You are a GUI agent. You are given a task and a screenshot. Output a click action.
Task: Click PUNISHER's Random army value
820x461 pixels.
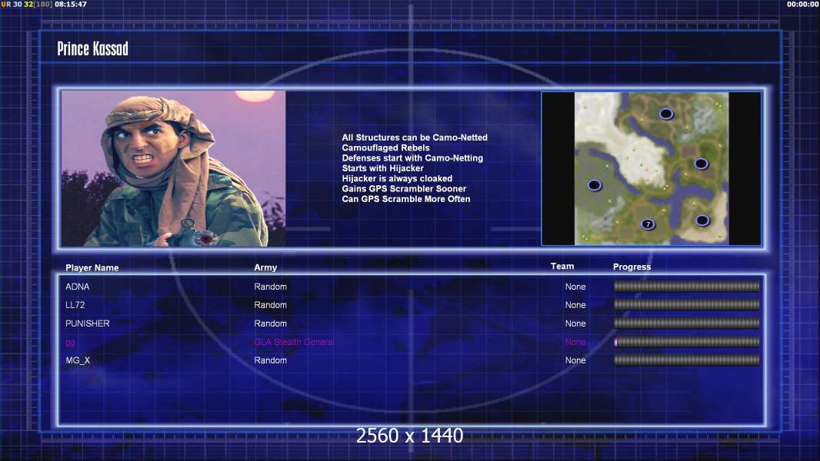coord(270,323)
